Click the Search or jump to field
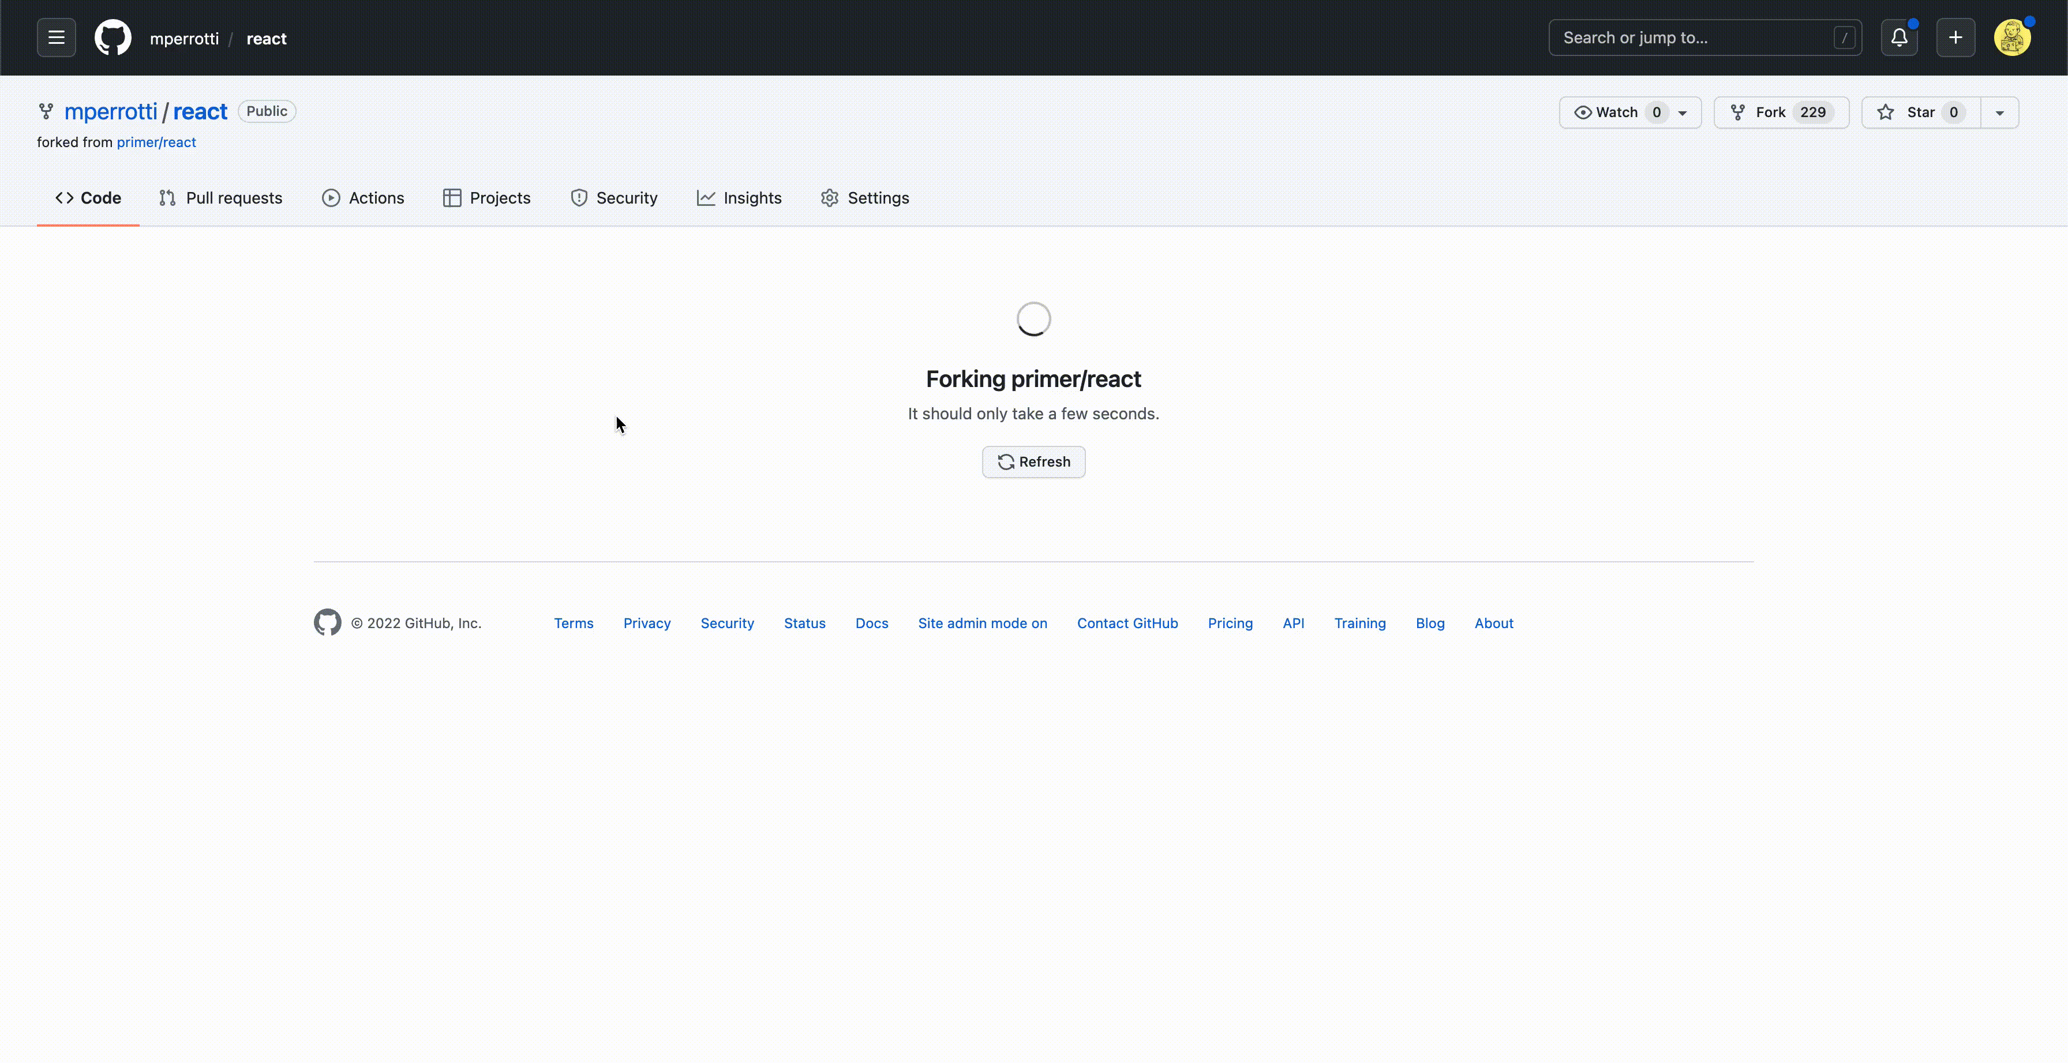 [x=1705, y=37]
